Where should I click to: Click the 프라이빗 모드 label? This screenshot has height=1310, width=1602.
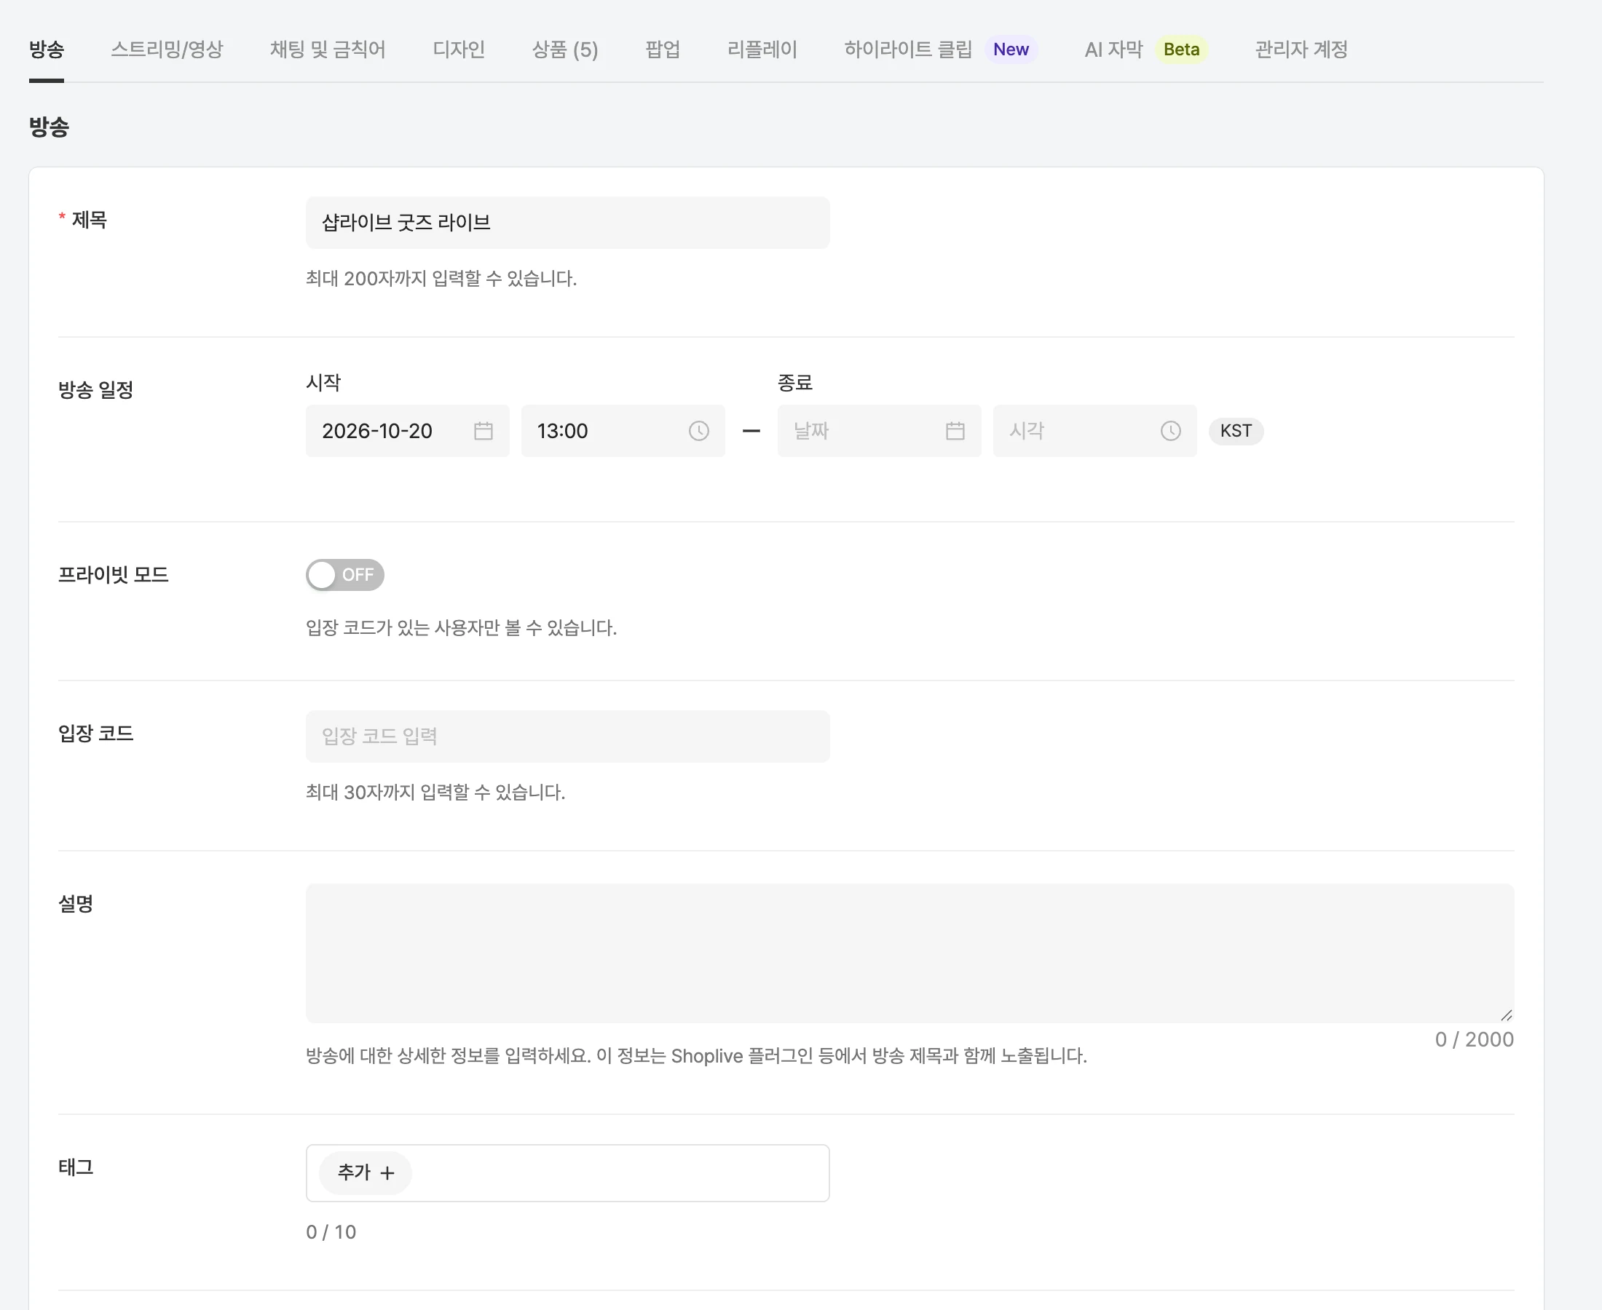[114, 575]
